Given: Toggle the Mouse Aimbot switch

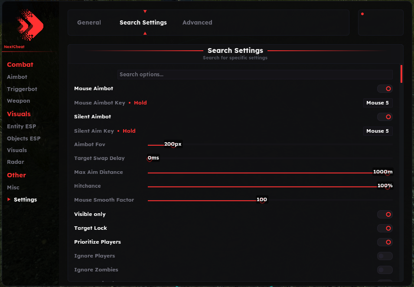Looking at the screenshot, I should pos(385,89).
